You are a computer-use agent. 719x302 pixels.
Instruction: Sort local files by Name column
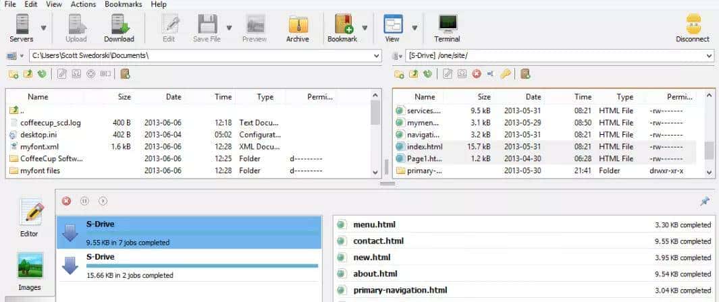tap(38, 97)
